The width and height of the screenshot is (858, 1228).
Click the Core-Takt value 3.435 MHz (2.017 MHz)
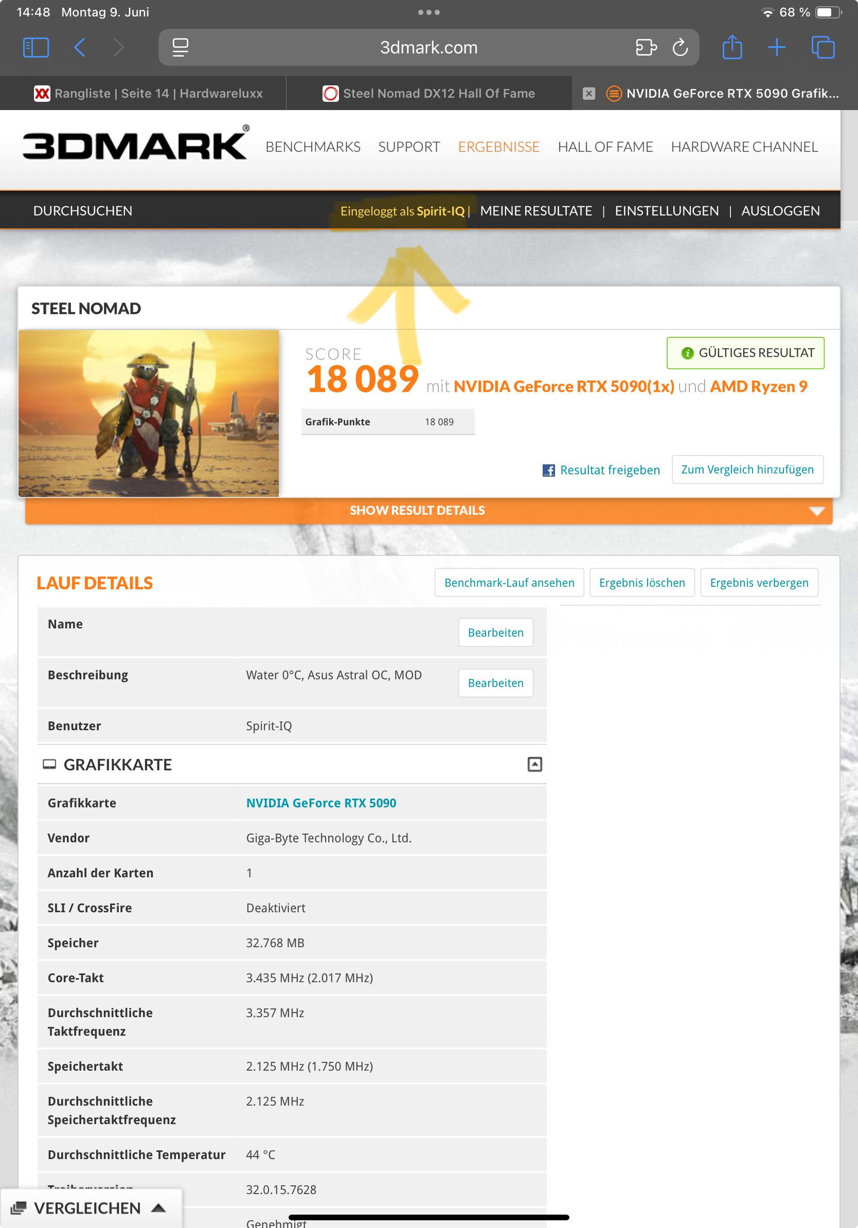(x=309, y=977)
